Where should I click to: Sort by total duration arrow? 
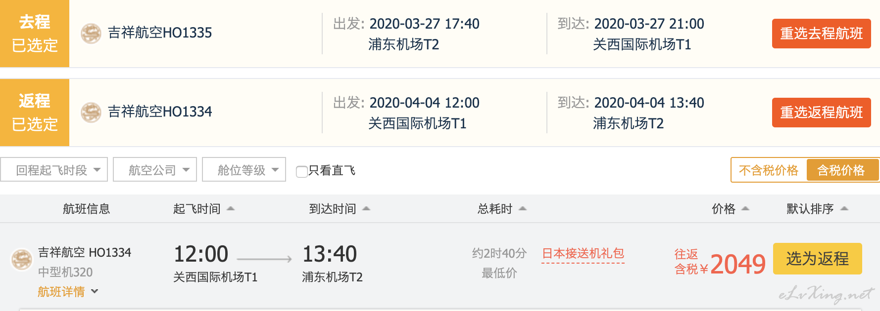pos(523,209)
